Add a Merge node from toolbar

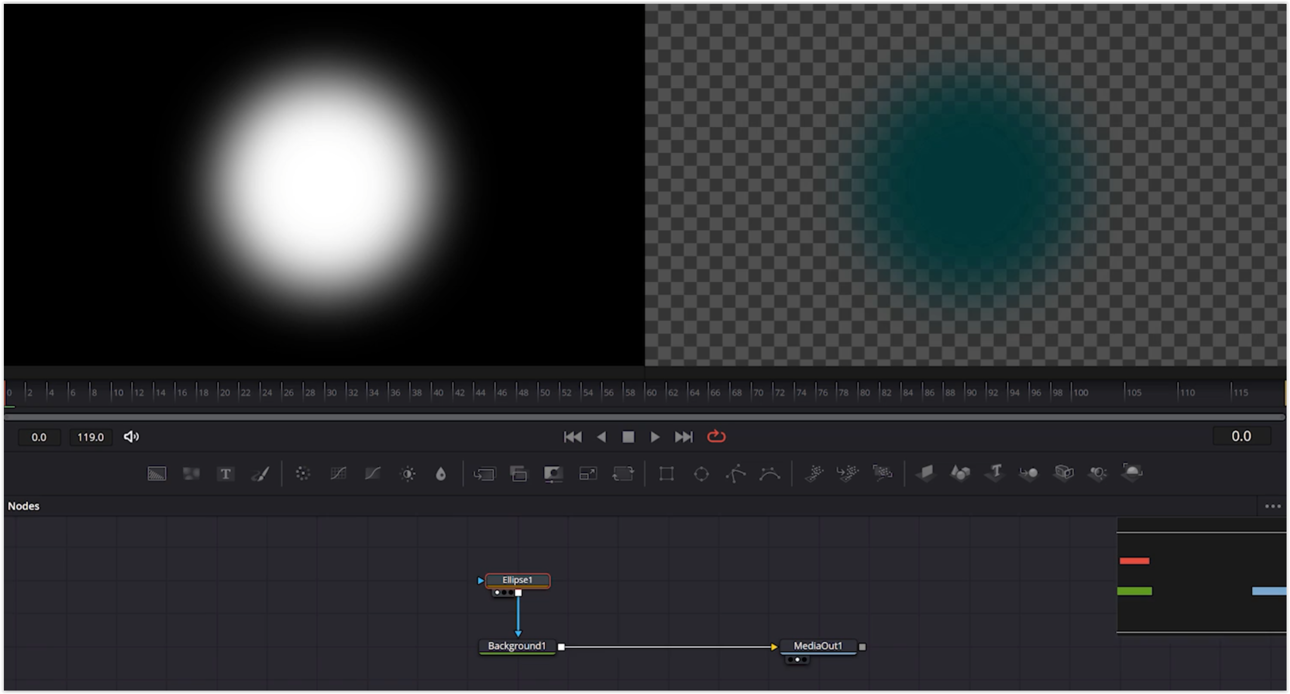(x=484, y=474)
